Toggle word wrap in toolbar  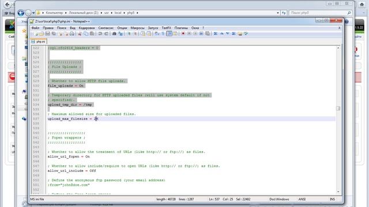coord(157,34)
